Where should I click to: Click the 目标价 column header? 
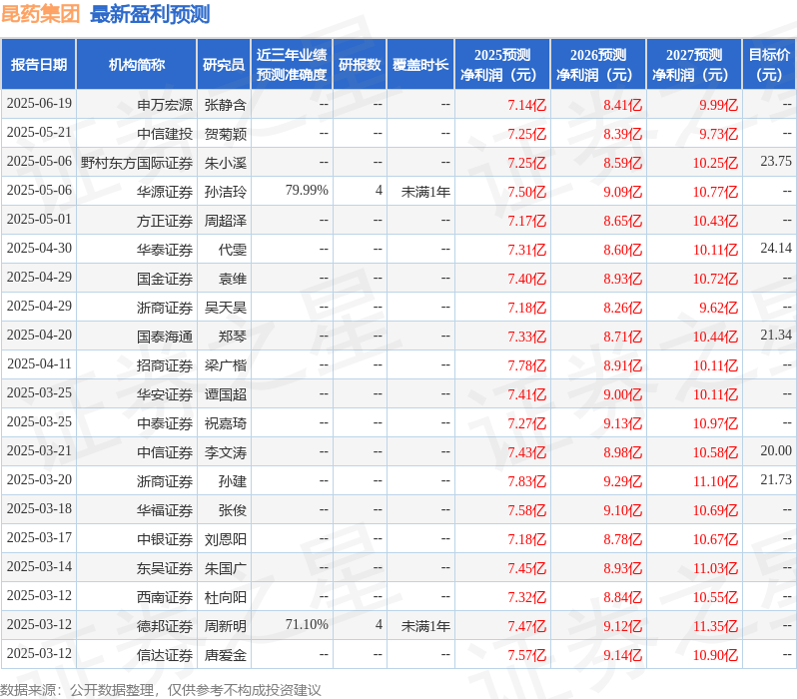click(769, 64)
